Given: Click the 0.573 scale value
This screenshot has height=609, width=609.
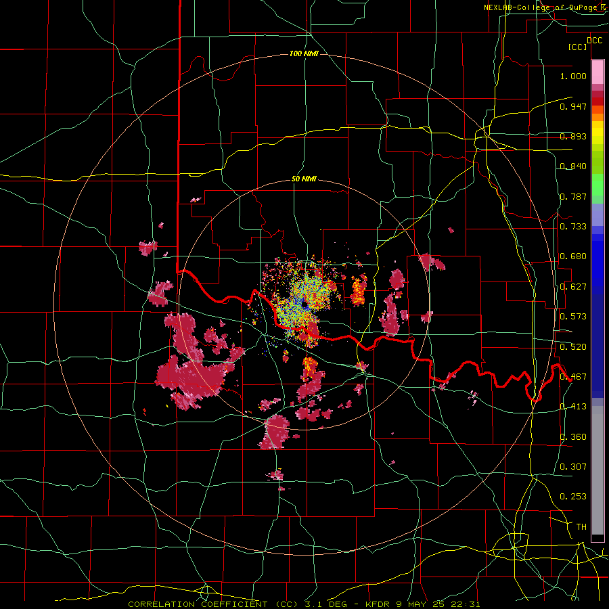Looking at the screenshot, I should click(x=573, y=317).
